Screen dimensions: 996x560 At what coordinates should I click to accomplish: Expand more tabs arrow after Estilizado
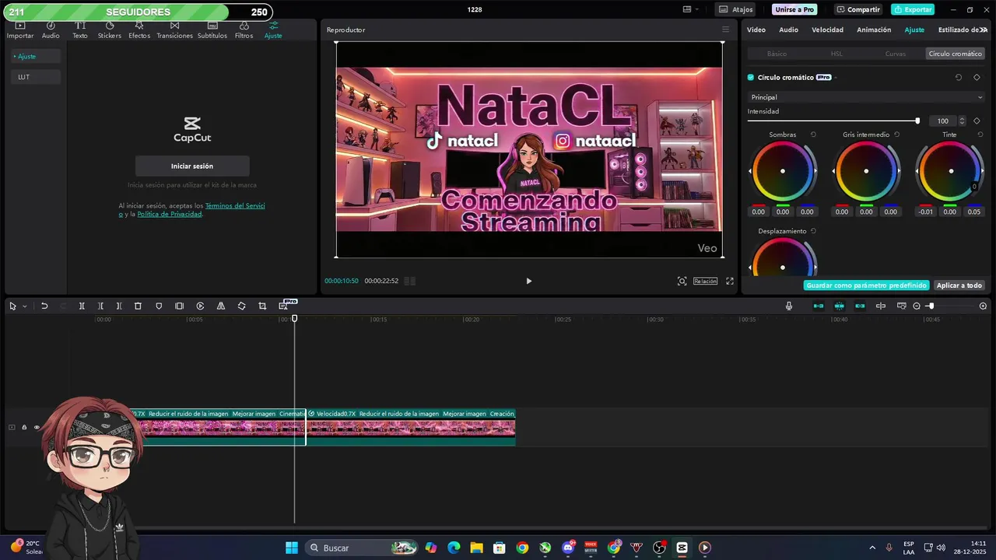(984, 30)
